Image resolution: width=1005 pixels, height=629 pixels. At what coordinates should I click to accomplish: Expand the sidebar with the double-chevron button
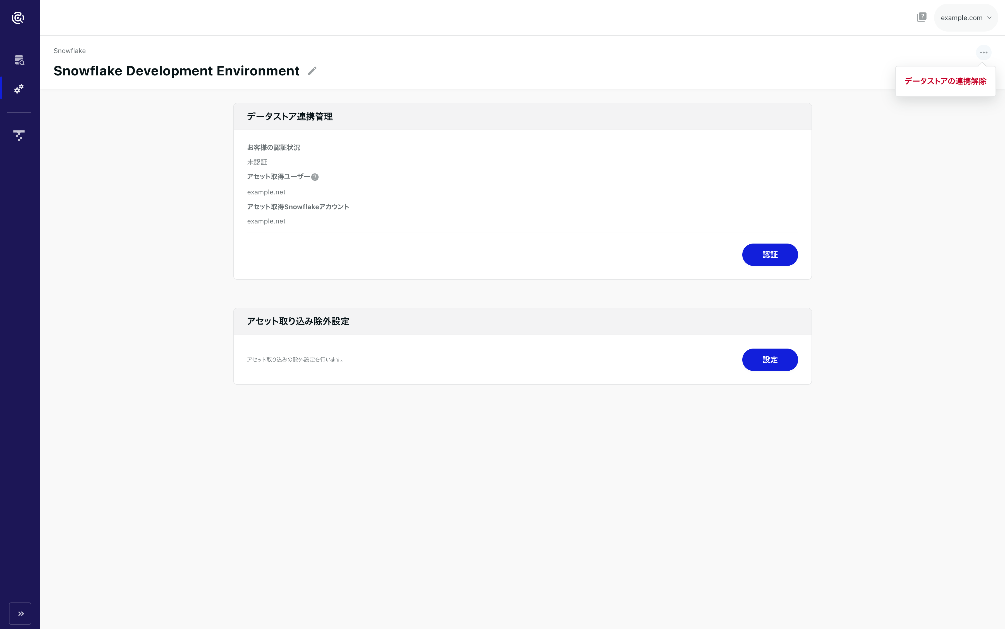pos(20,614)
